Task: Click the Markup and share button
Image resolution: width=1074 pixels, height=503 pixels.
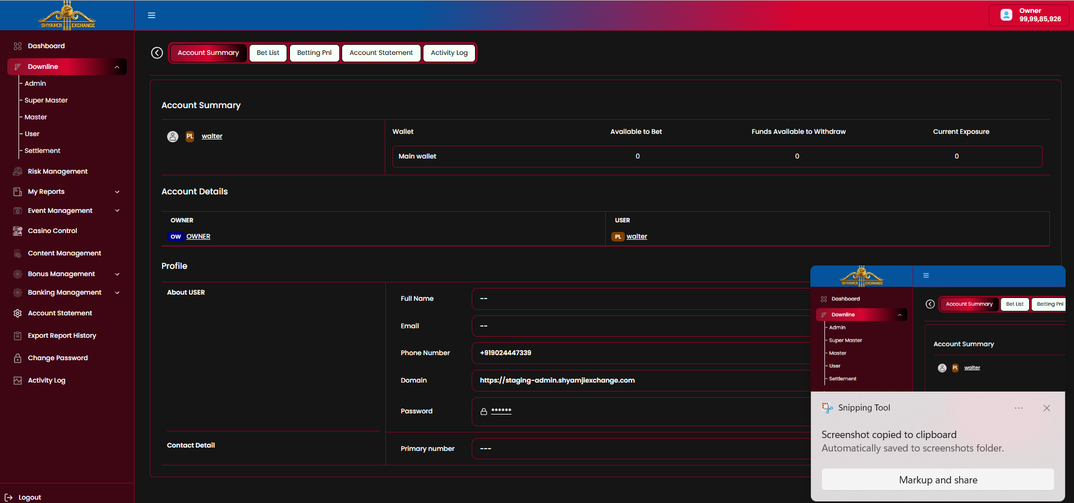Action: click(938, 480)
